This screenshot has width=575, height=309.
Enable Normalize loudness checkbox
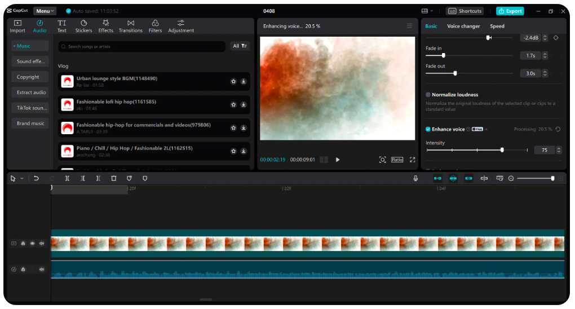427,95
